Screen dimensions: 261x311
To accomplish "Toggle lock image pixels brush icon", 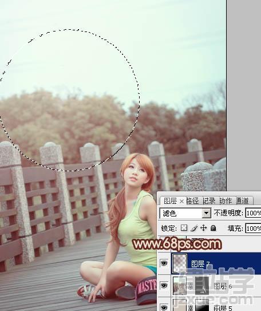I will tap(194, 228).
